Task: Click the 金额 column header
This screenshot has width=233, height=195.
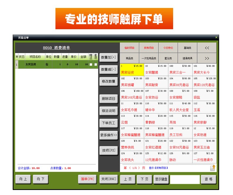Action: point(83,57)
